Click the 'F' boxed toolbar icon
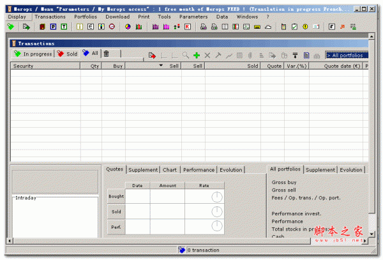 tap(331, 26)
